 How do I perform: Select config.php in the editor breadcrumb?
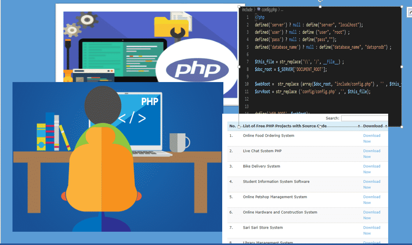point(269,9)
